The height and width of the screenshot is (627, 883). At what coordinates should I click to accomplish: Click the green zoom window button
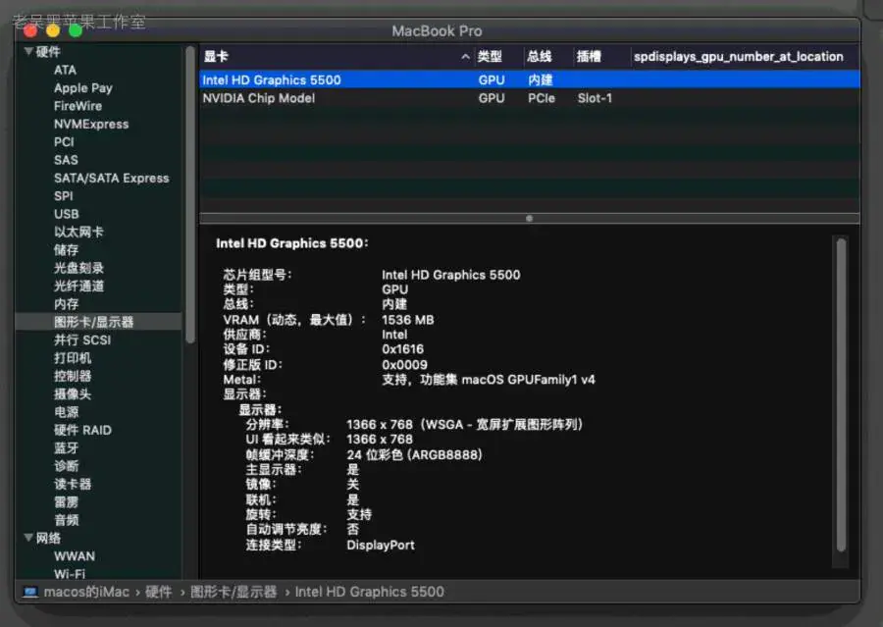(76, 30)
